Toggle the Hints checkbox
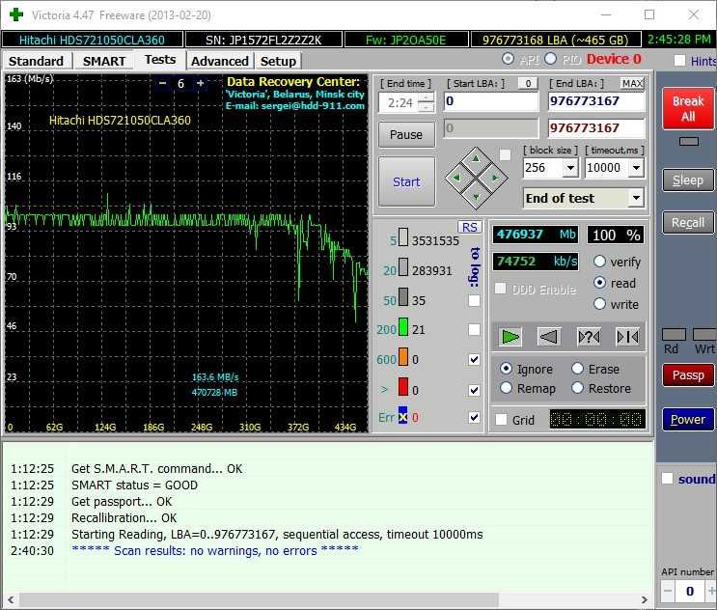Viewport: 717px width, 610px height. pos(680,61)
